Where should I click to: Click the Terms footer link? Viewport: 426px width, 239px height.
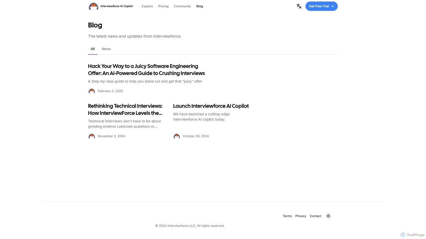(287, 216)
